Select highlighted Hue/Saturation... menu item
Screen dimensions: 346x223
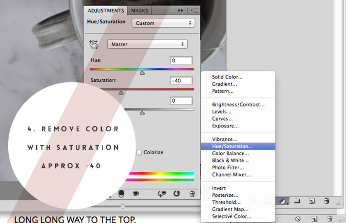click(238, 146)
